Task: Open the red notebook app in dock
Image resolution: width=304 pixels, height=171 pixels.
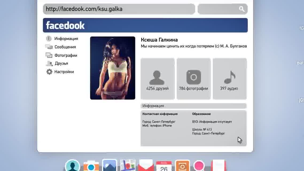Action: [219, 166]
